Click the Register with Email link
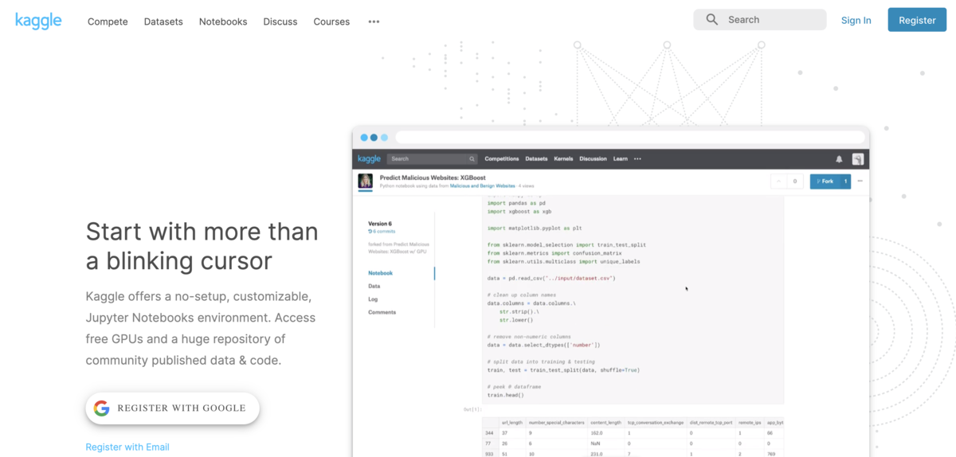Screen dimensions: 956x457 127,447
